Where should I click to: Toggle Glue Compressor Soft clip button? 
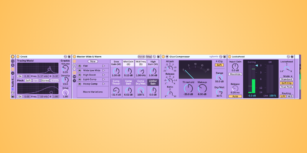click(x=219, y=65)
